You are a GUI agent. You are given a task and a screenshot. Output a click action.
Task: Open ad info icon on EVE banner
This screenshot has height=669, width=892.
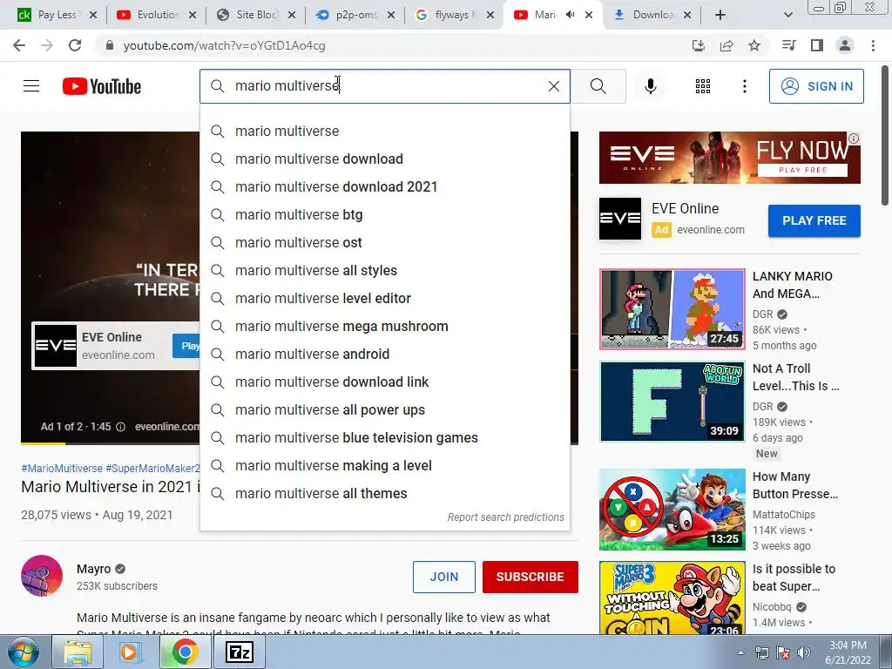854,139
